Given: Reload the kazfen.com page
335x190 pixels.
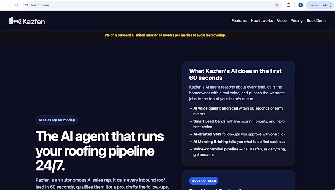Looking at the screenshot, I should point(17,5).
